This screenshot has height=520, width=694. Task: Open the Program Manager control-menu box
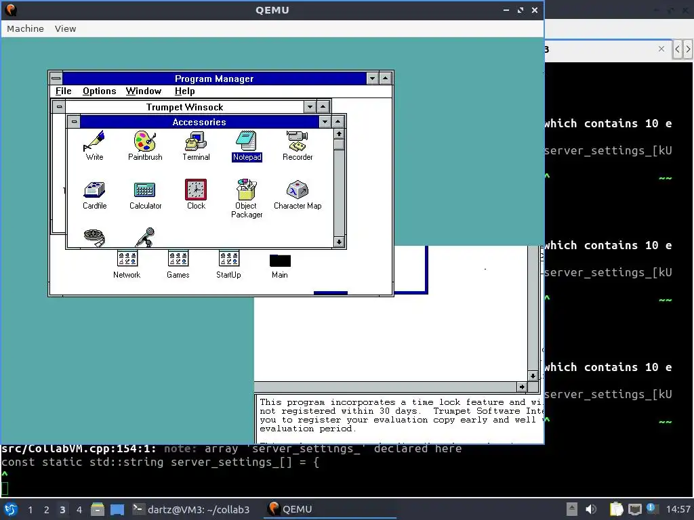(x=56, y=79)
